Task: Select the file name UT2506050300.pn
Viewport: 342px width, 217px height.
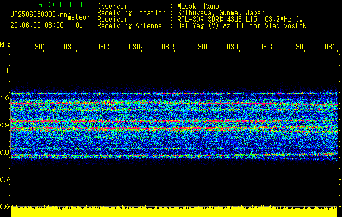Action: point(39,15)
